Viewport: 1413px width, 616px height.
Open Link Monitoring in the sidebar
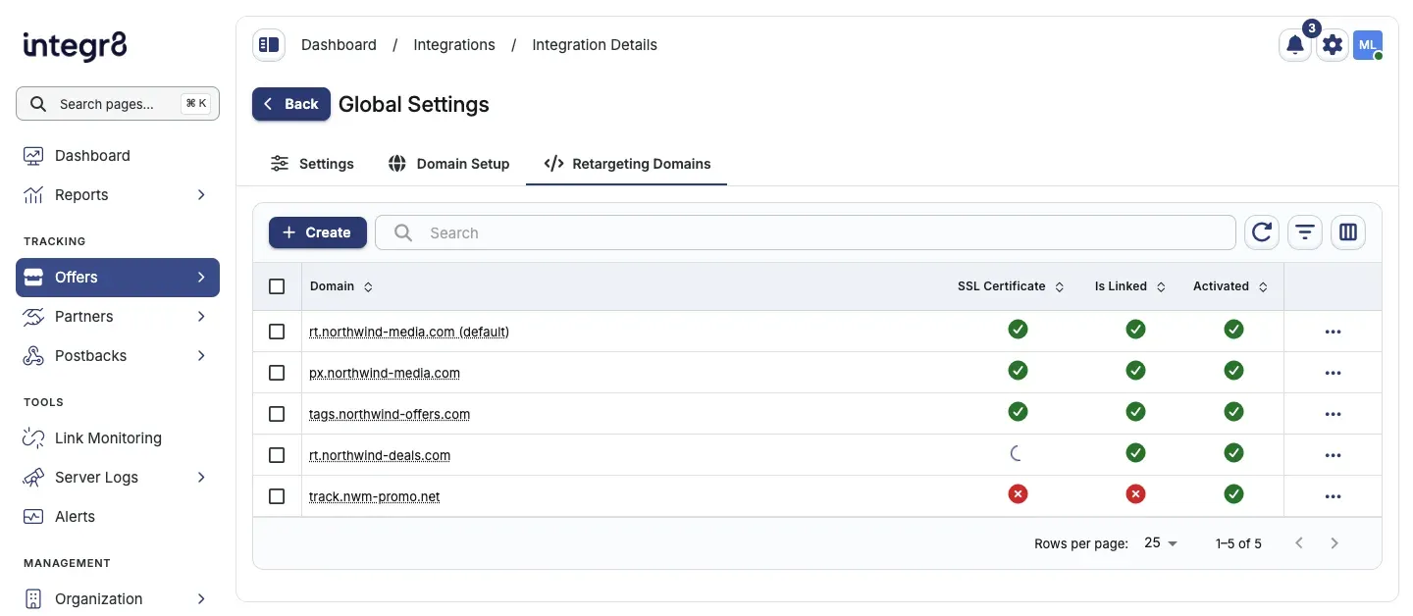tap(118, 437)
